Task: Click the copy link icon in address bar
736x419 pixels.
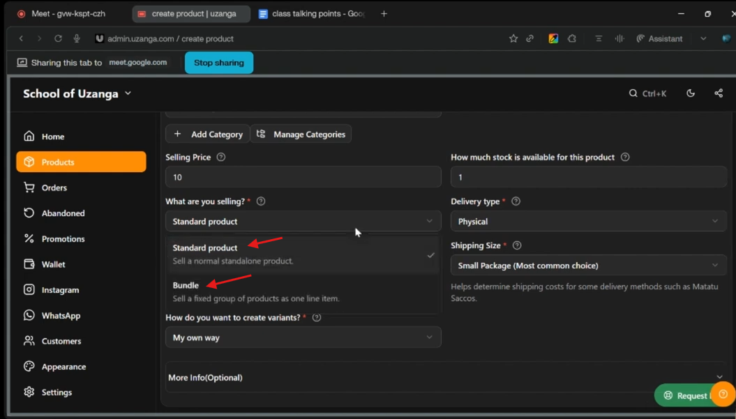Action: point(530,38)
